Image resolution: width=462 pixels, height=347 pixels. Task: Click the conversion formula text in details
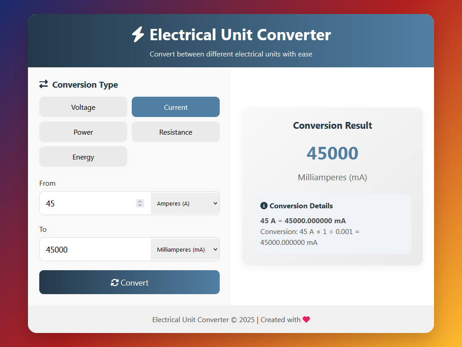(x=310, y=237)
